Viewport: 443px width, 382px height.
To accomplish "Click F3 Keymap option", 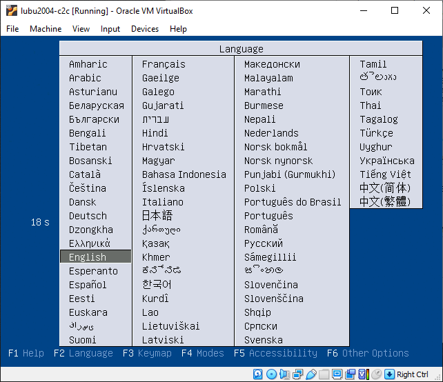I will click(x=147, y=353).
